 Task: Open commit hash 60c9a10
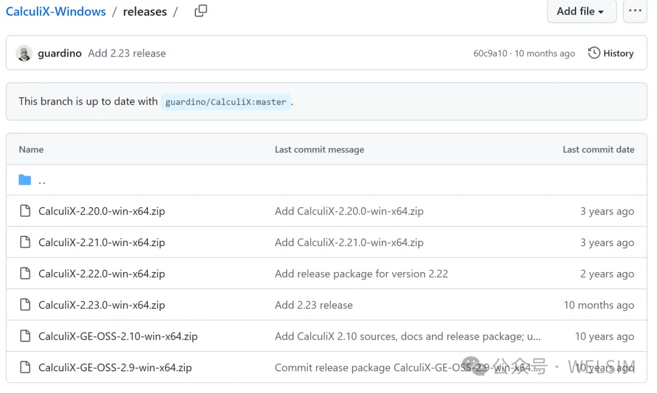(490, 53)
